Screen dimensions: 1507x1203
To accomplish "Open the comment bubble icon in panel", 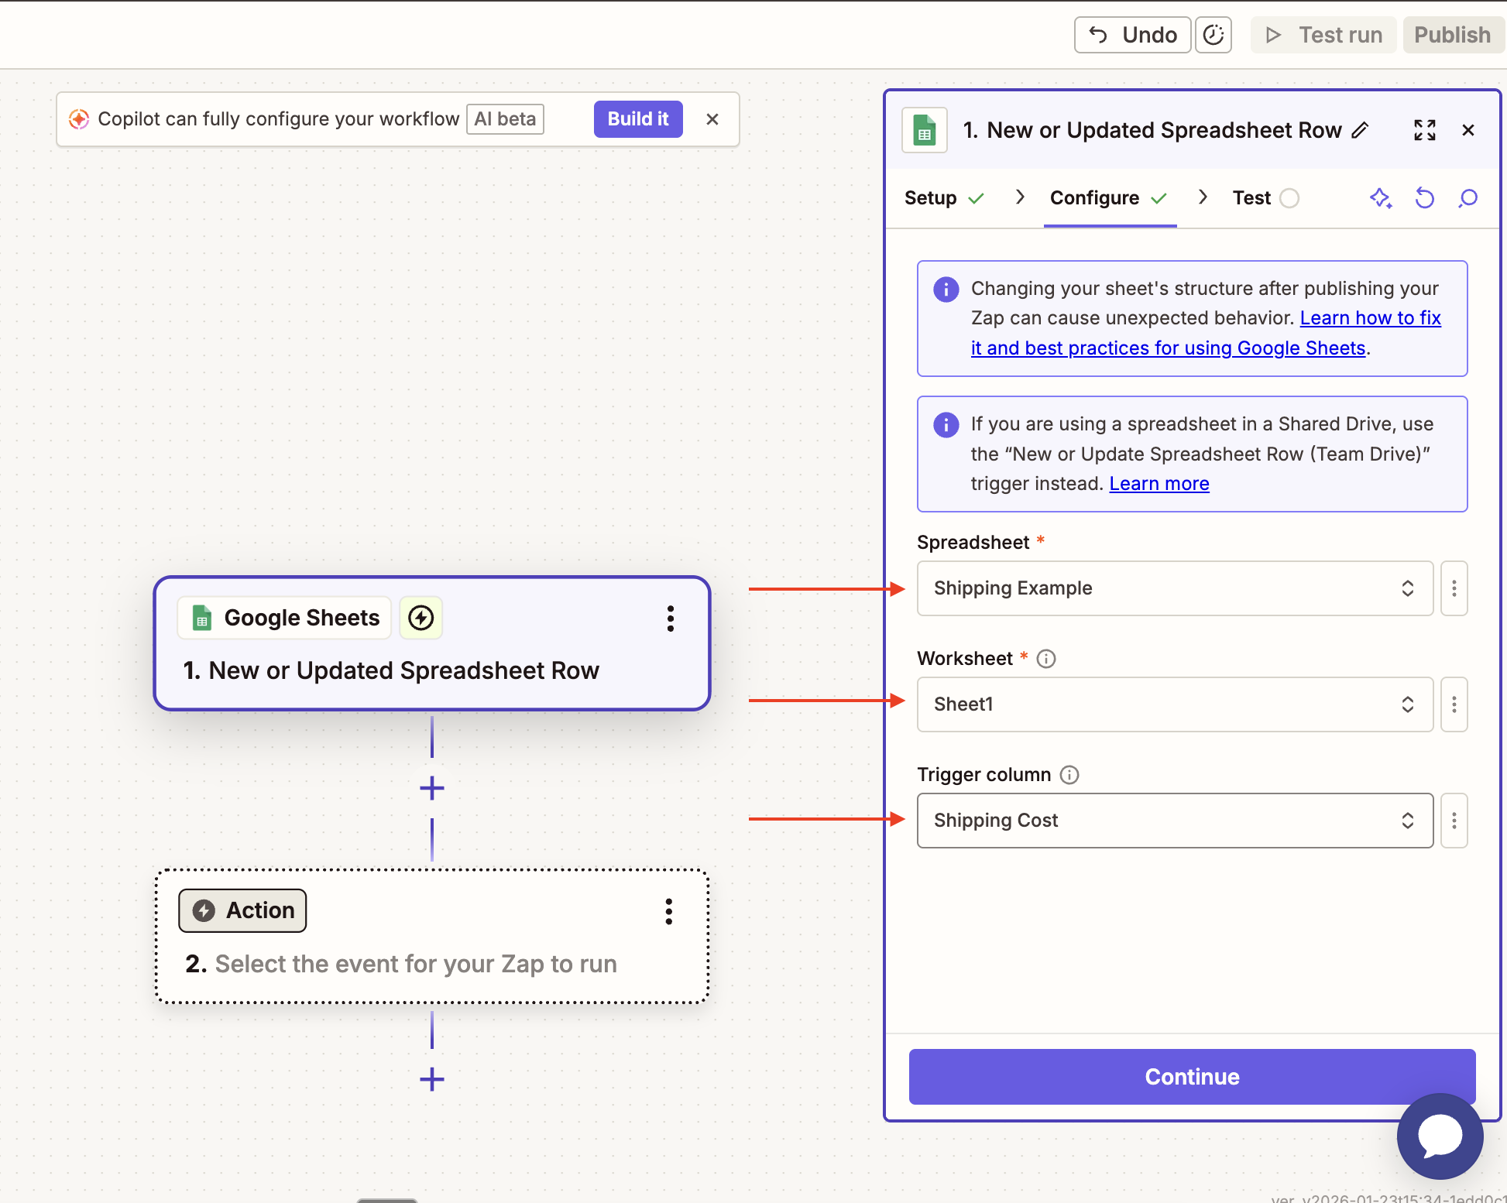I will [1468, 198].
